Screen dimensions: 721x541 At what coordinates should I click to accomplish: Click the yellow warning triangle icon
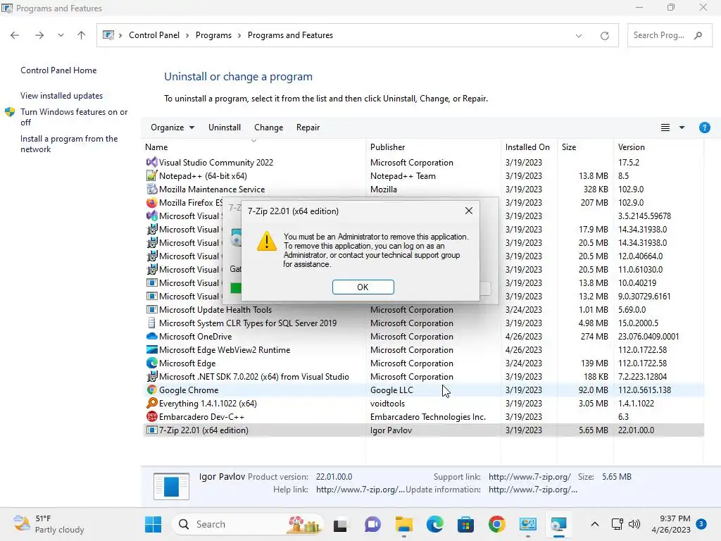coord(267,241)
